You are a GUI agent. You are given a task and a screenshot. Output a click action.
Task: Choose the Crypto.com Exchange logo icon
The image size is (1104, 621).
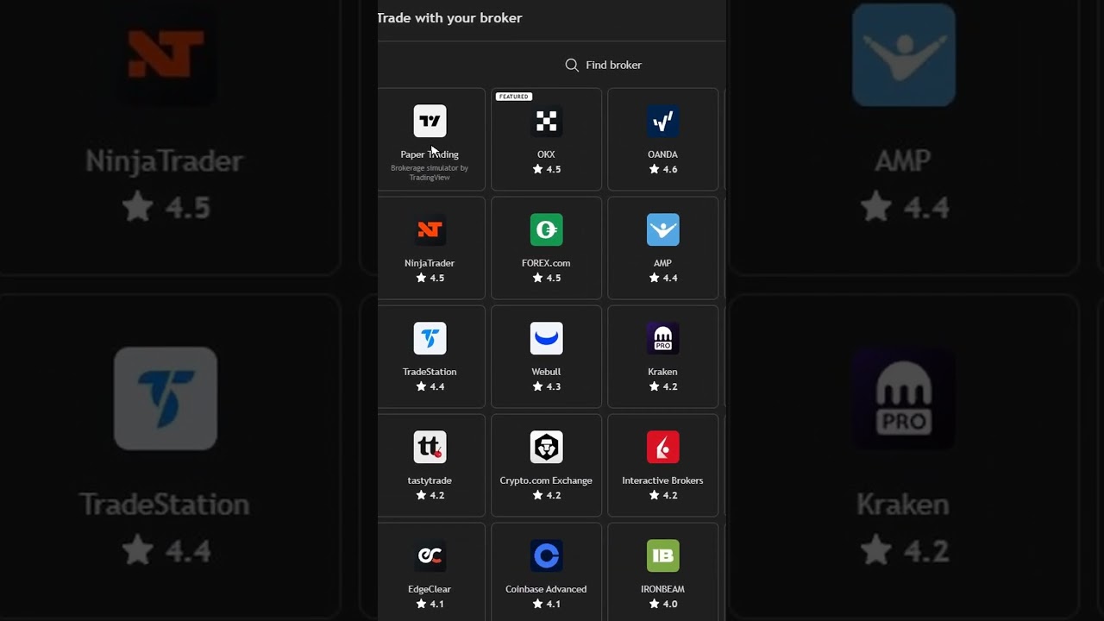pos(546,448)
